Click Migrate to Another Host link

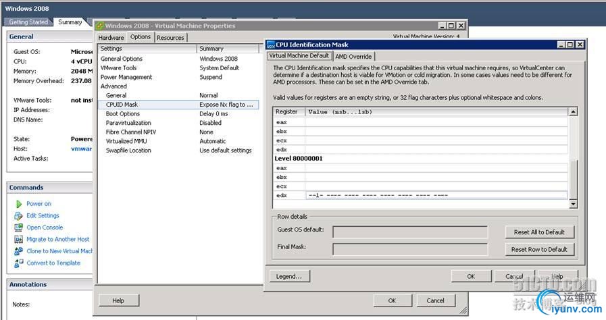(x=58, y=239)
